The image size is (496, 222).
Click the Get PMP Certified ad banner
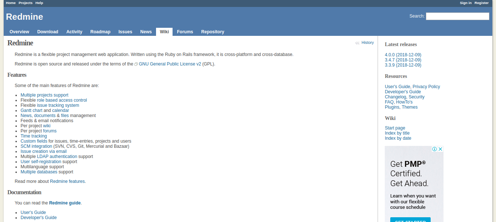414,184
